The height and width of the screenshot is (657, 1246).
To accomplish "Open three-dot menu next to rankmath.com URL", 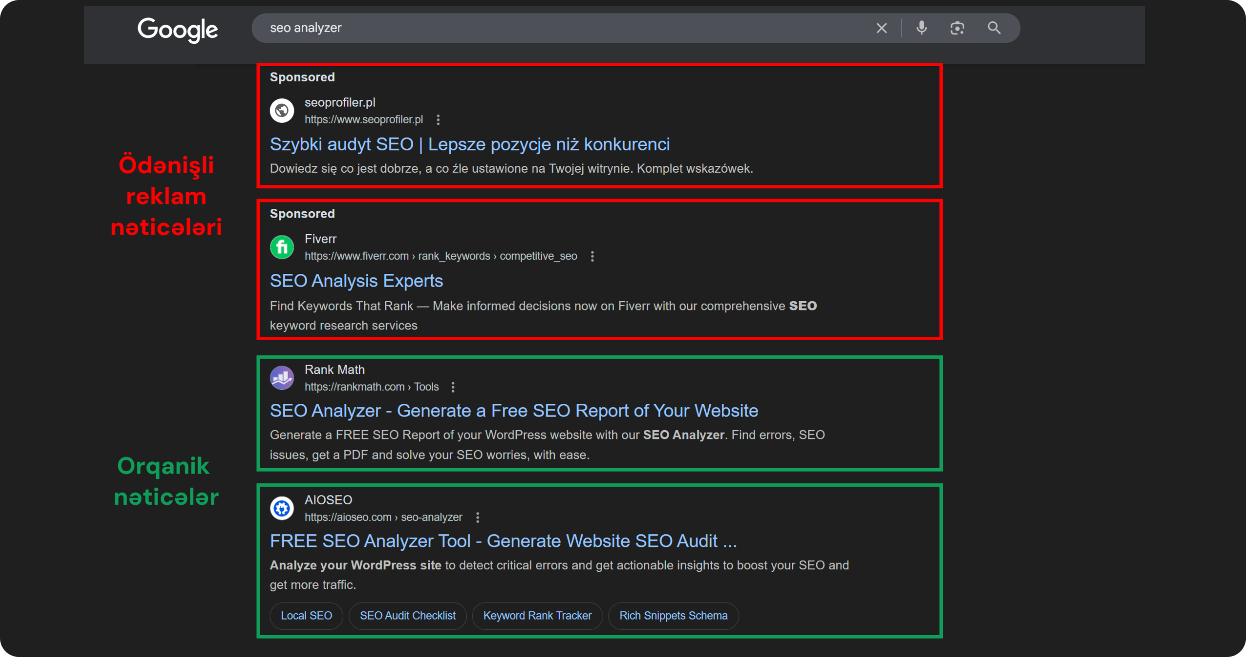I will [x=453, y=387].
